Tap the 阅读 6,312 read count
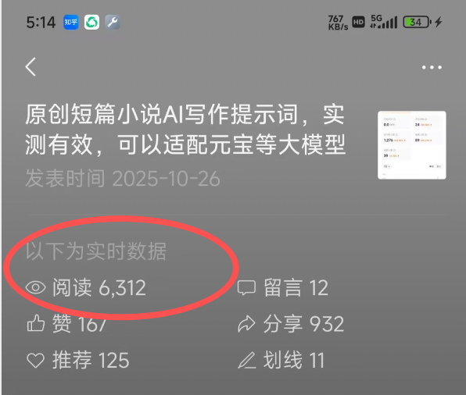The width and height of the screenshot is (466, 395). (99, 287)
